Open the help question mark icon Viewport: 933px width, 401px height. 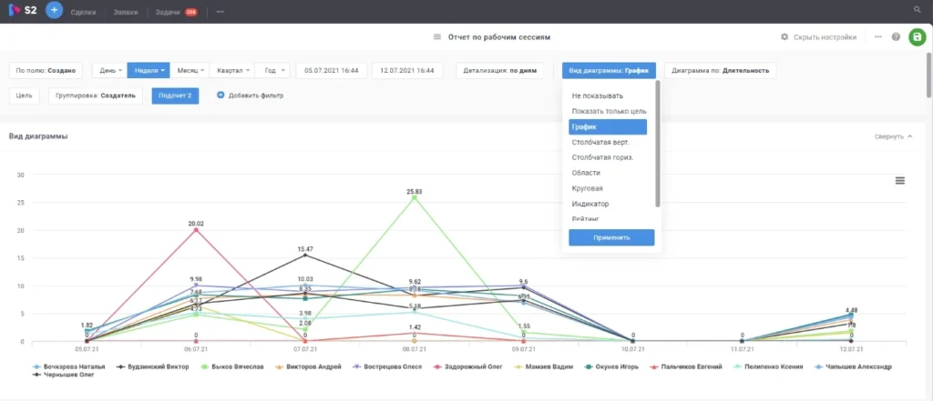coord(896,37)
